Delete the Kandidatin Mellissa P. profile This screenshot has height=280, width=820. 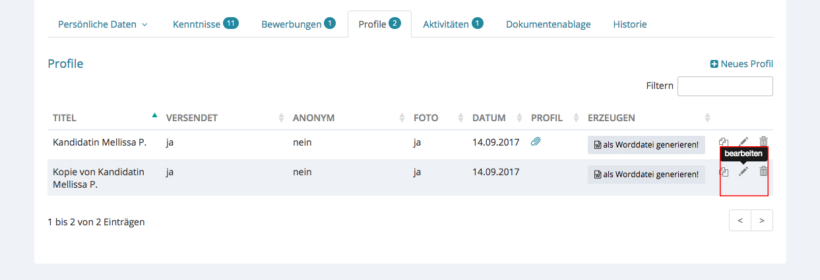pyautogui.click(x=763, y=141)
